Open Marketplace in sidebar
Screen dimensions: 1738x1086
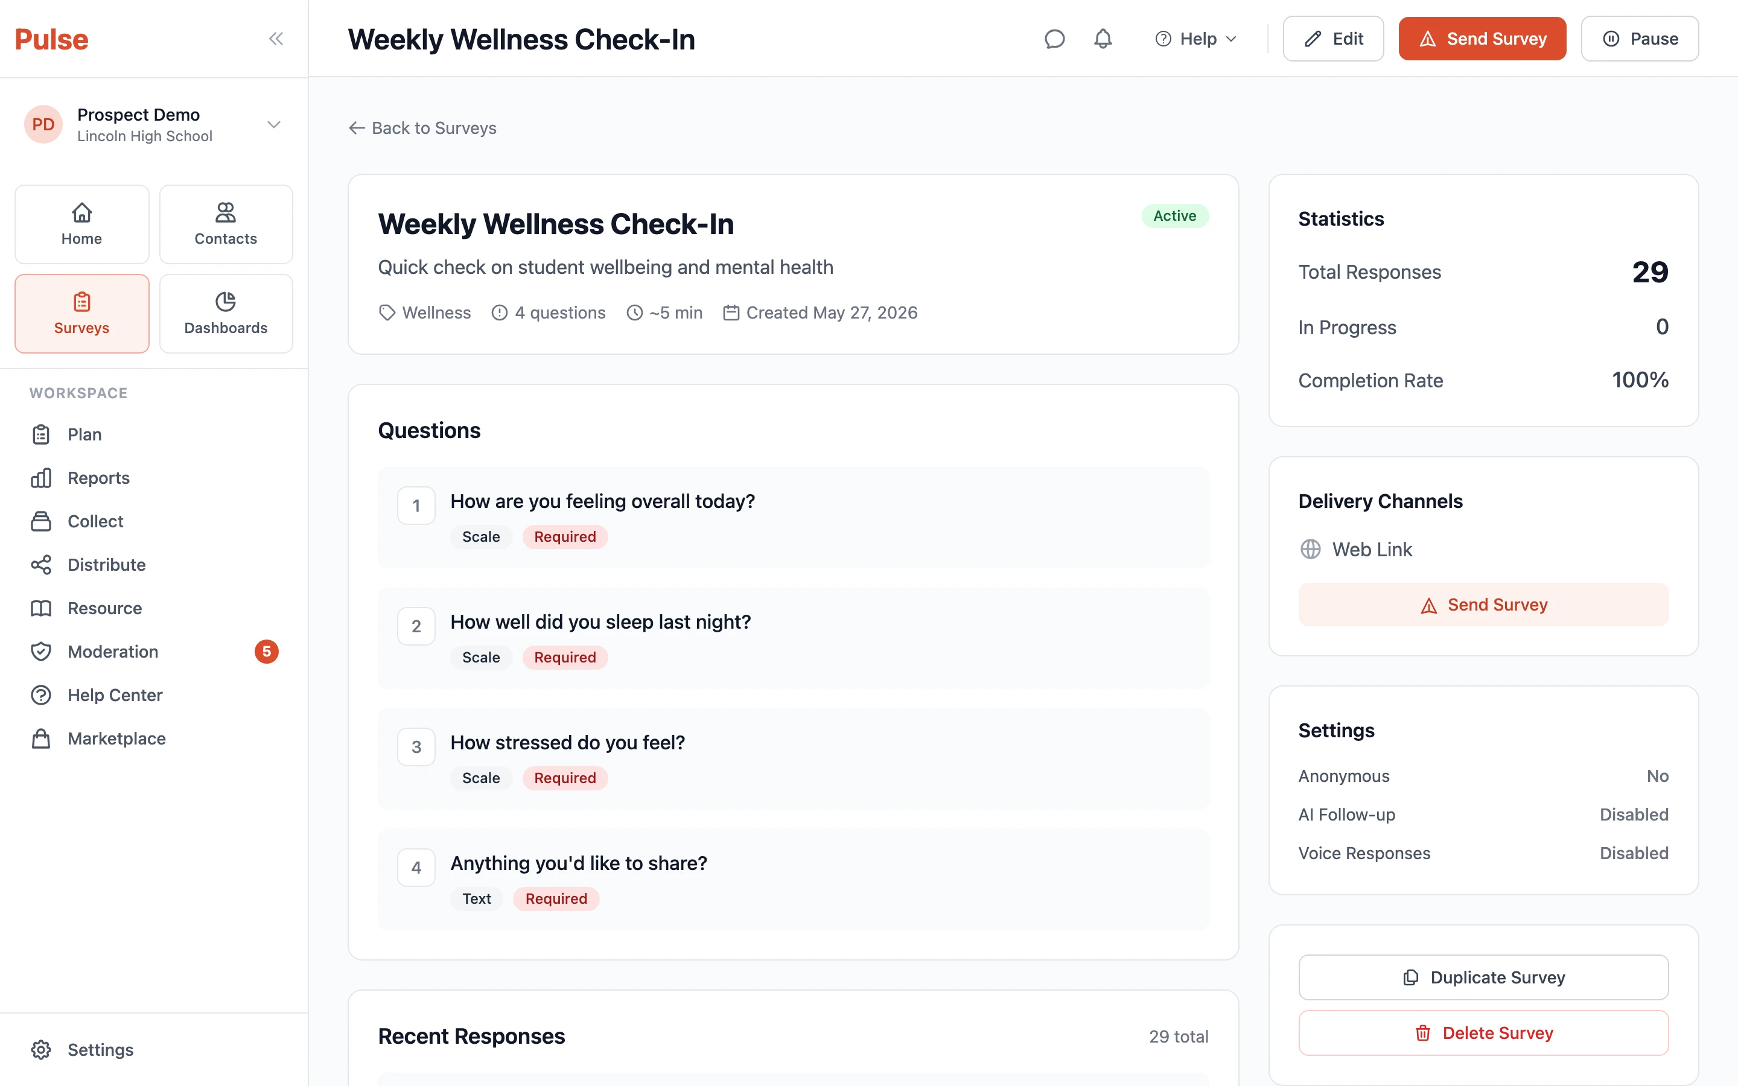tap(154, 738)
